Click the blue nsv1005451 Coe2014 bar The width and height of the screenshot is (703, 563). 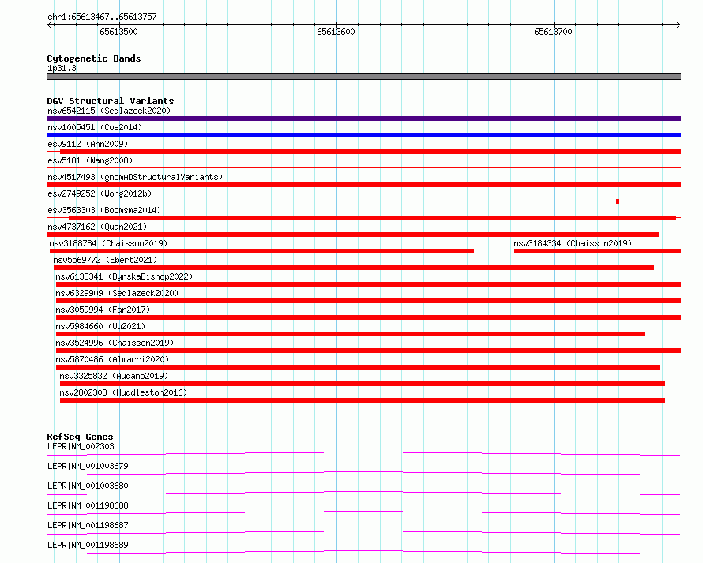tap(363, 135)
